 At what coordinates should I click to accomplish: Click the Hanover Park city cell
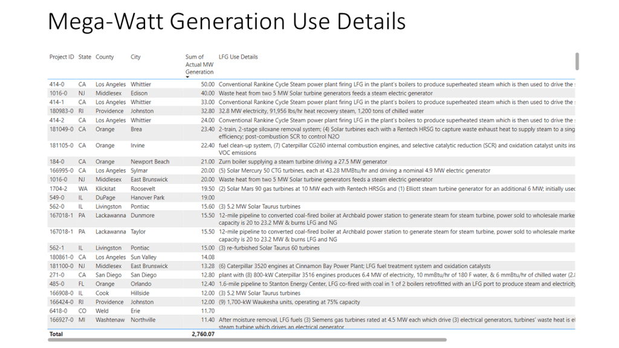(147, 198)
